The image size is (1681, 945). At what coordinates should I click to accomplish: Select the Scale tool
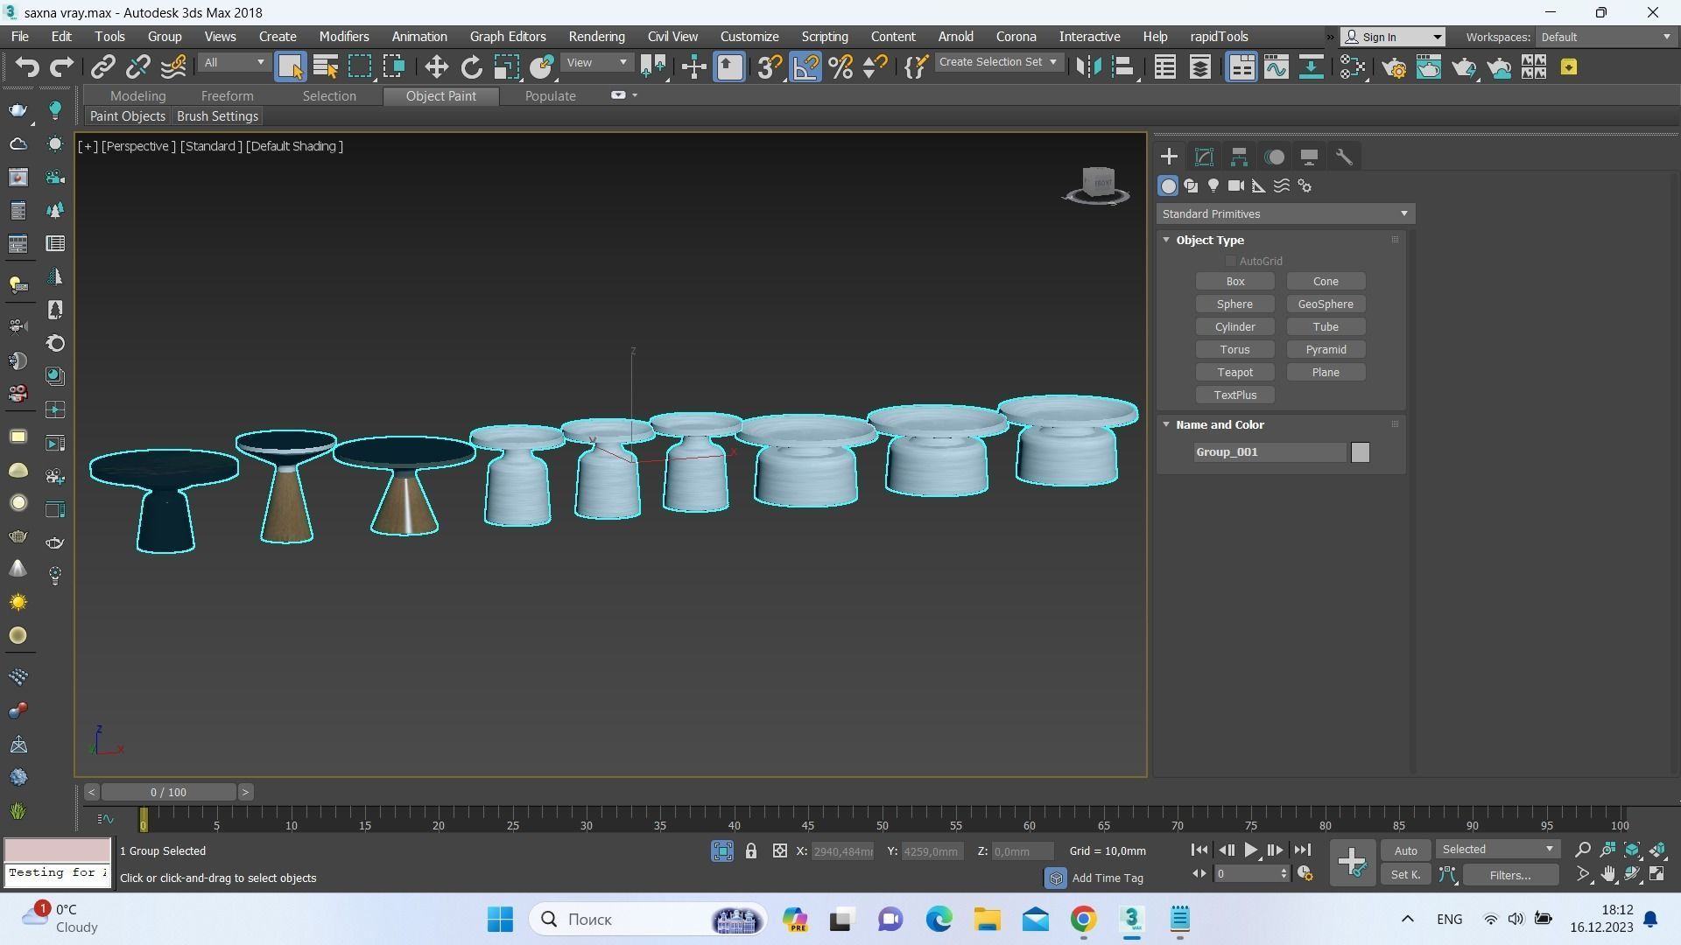tap(506, 67)
